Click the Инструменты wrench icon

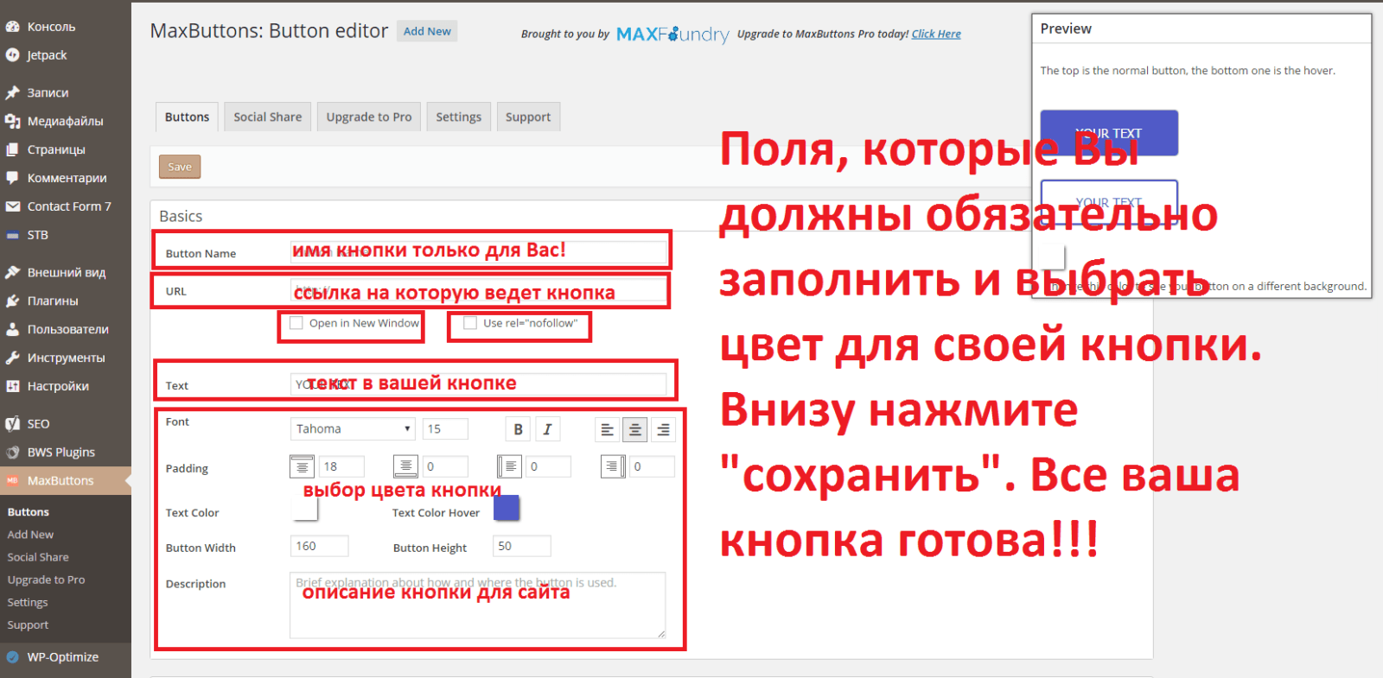click(12, 358)
